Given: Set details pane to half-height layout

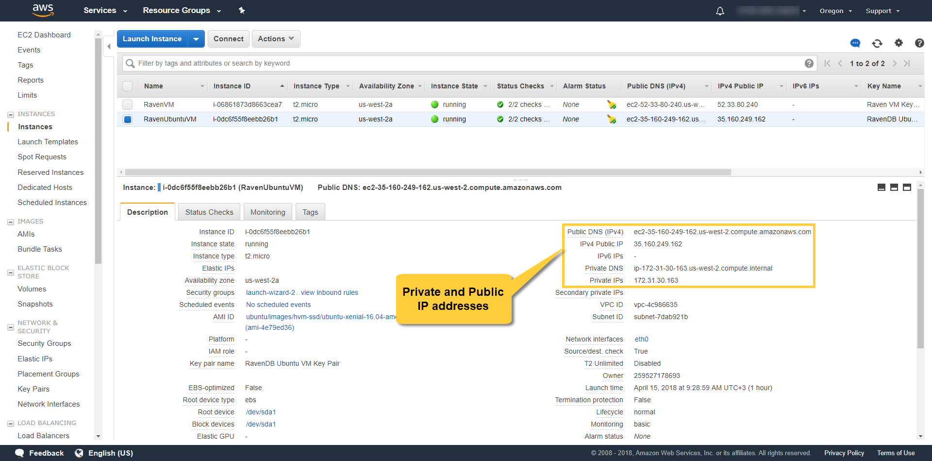Looking at the screenshot, I should 894,188.
